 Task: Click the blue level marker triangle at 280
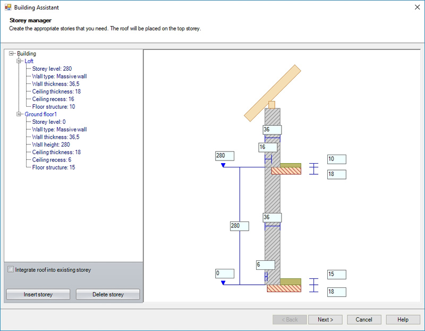click(224, 165)
